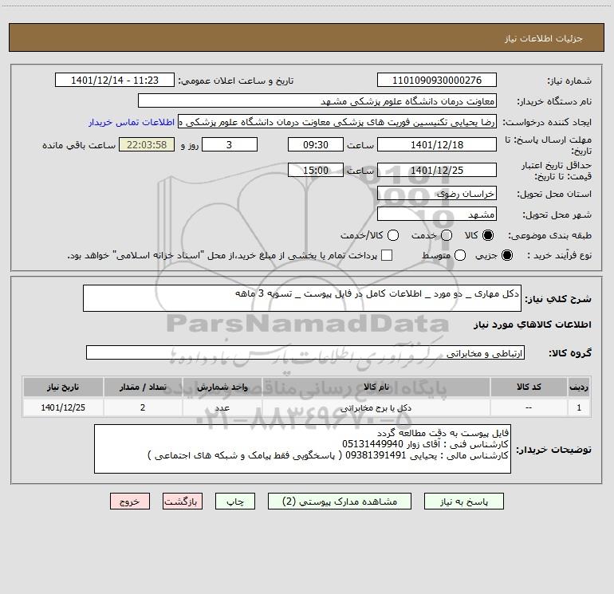Click the buyer organization name field

coord(317,101)
